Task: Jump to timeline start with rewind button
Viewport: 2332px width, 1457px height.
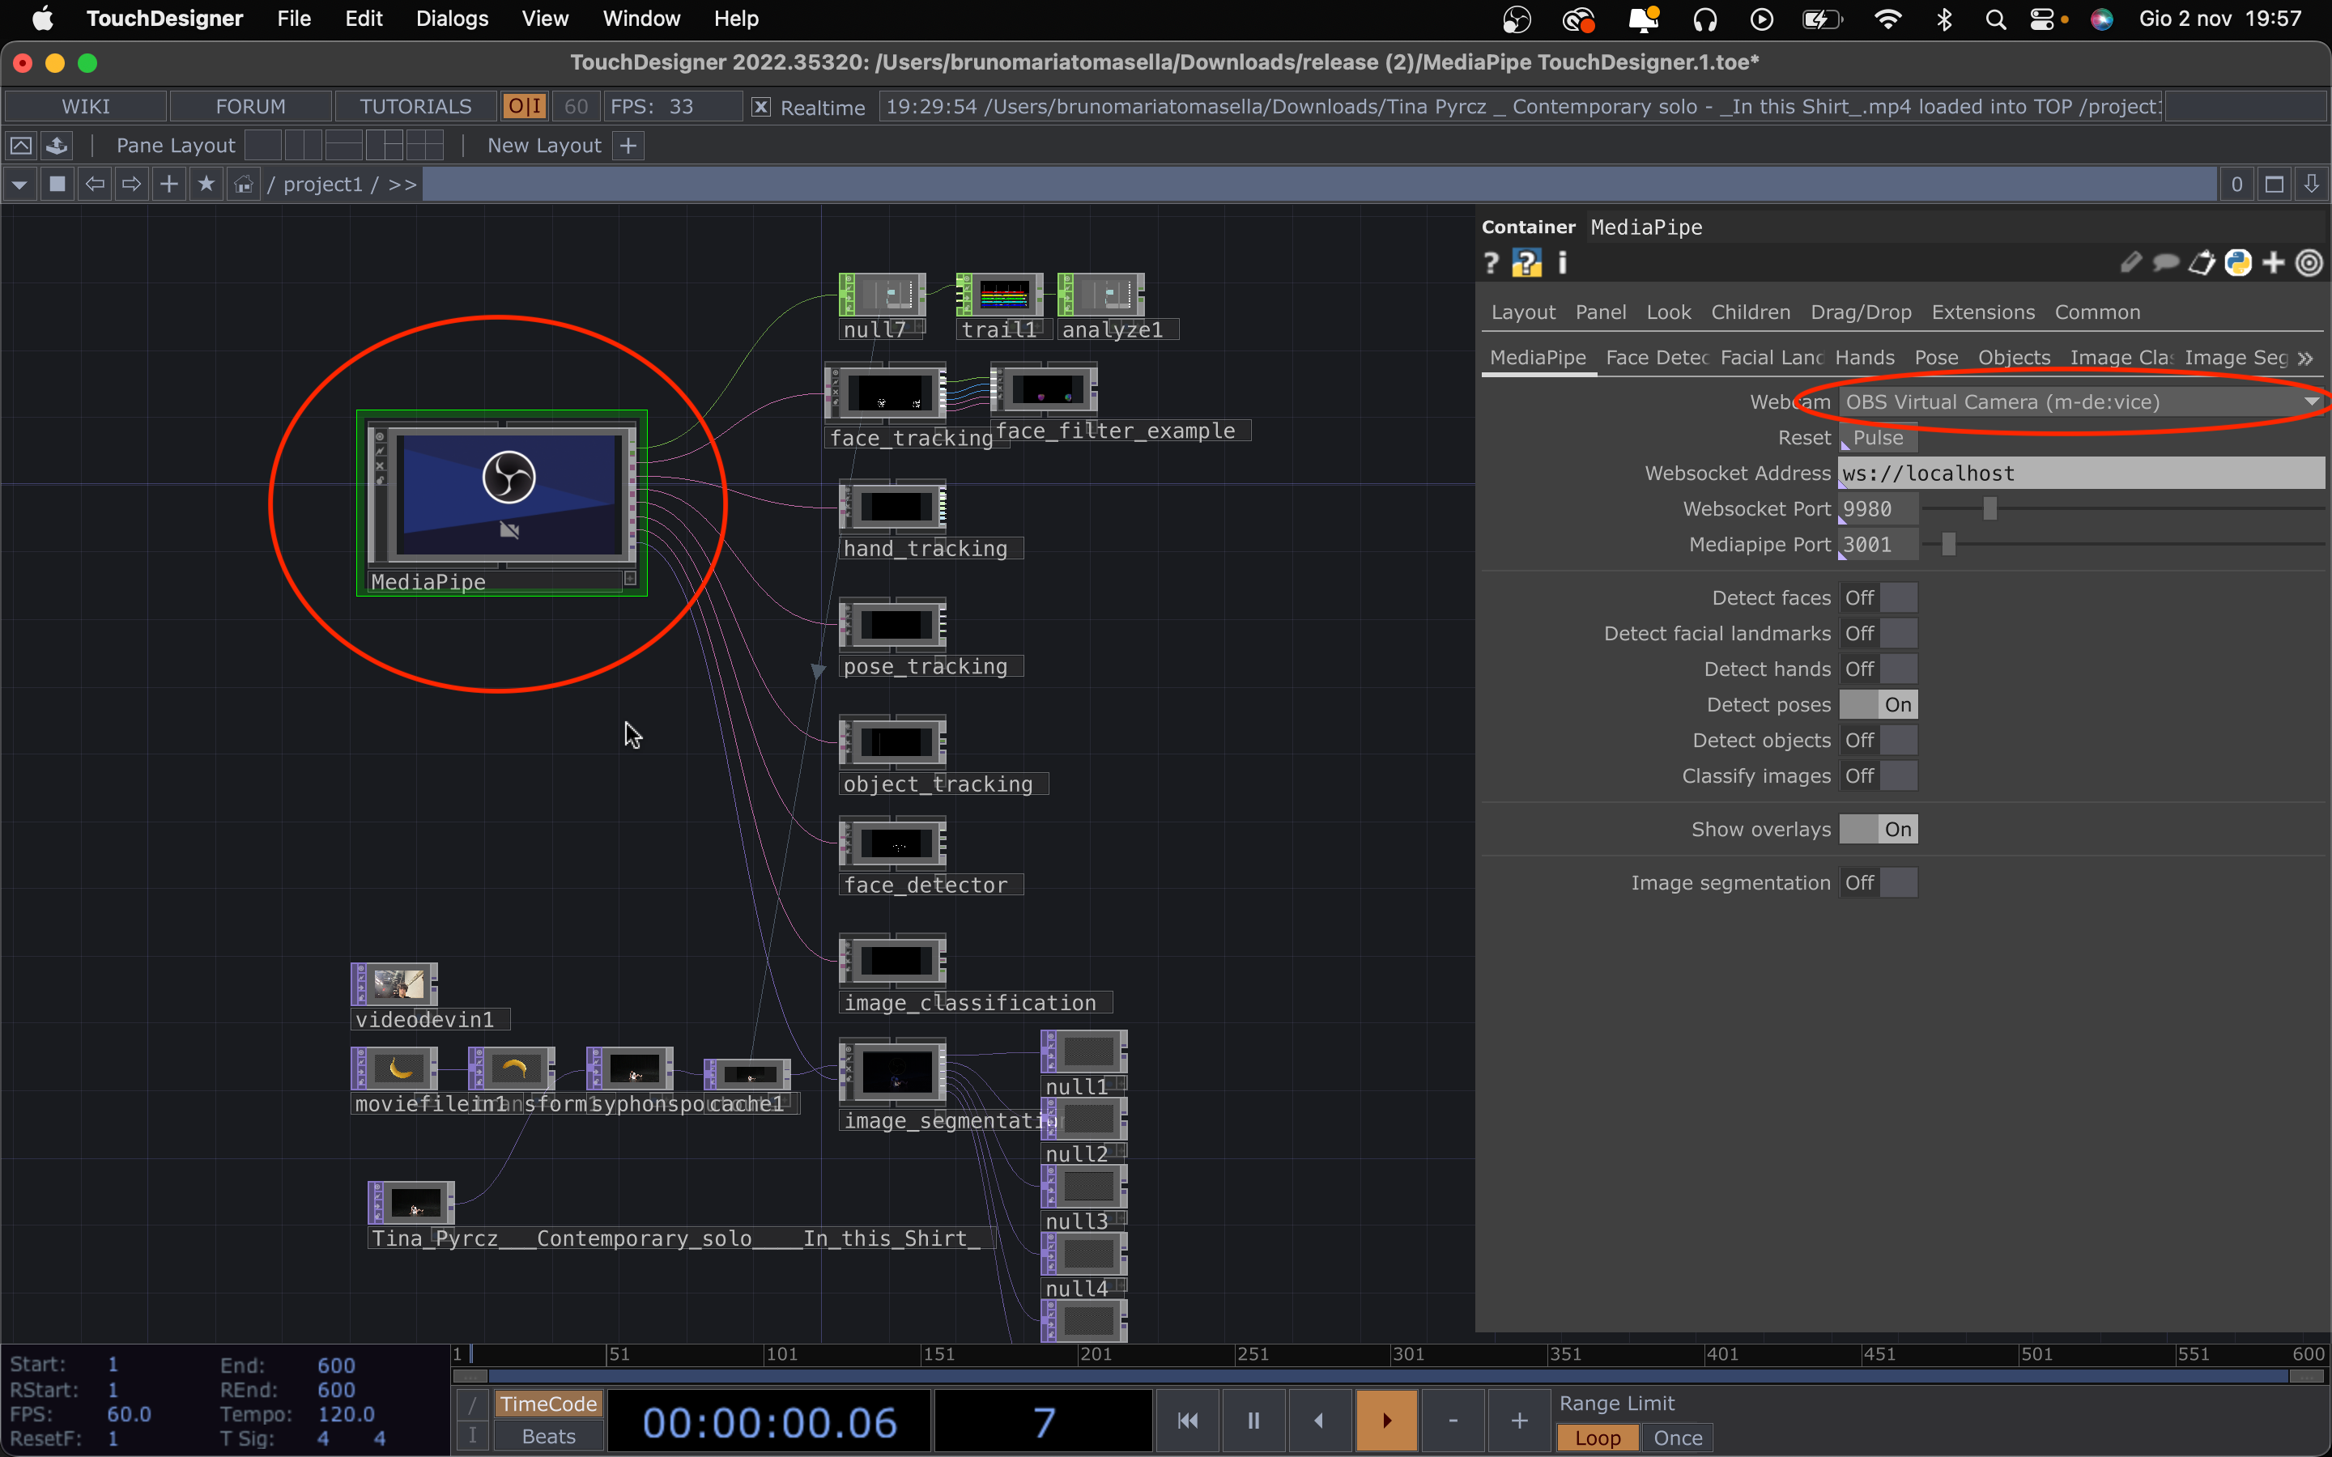Action: [1187, 1421]
